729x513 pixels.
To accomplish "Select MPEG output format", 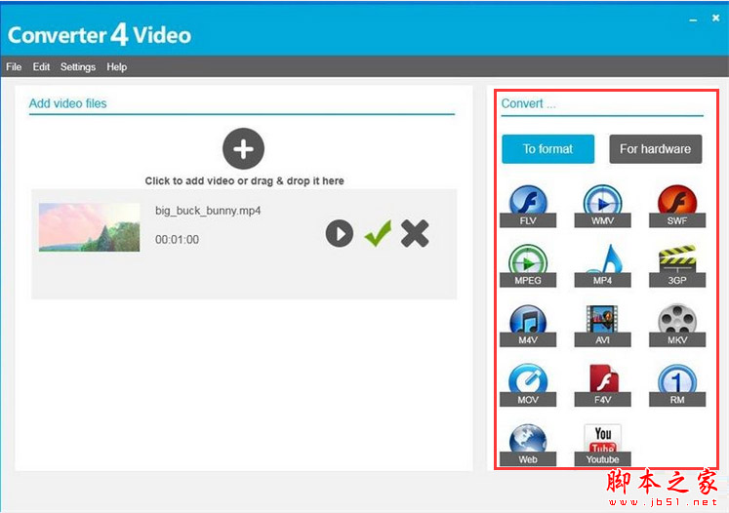I will (x=528, y=265).
